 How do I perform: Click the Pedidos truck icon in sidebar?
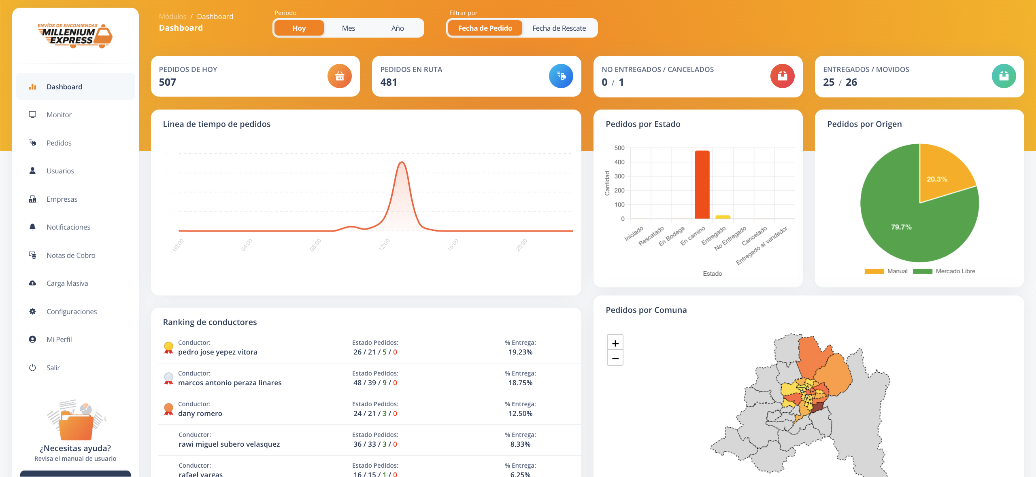(x=32, y=143)
